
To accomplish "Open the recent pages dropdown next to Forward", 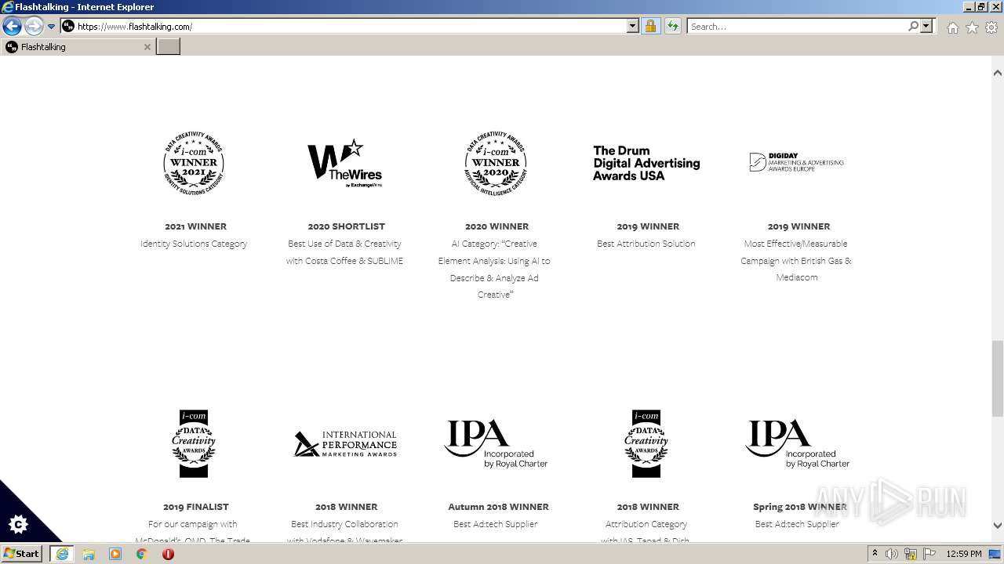I will click(52, 27).
